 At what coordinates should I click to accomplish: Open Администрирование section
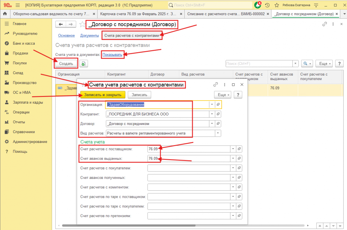click(x=30, y=142)
